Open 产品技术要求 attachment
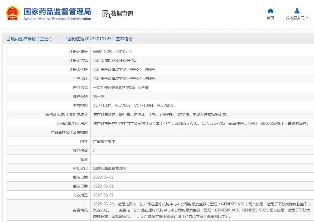 click(x=104, y=141)
